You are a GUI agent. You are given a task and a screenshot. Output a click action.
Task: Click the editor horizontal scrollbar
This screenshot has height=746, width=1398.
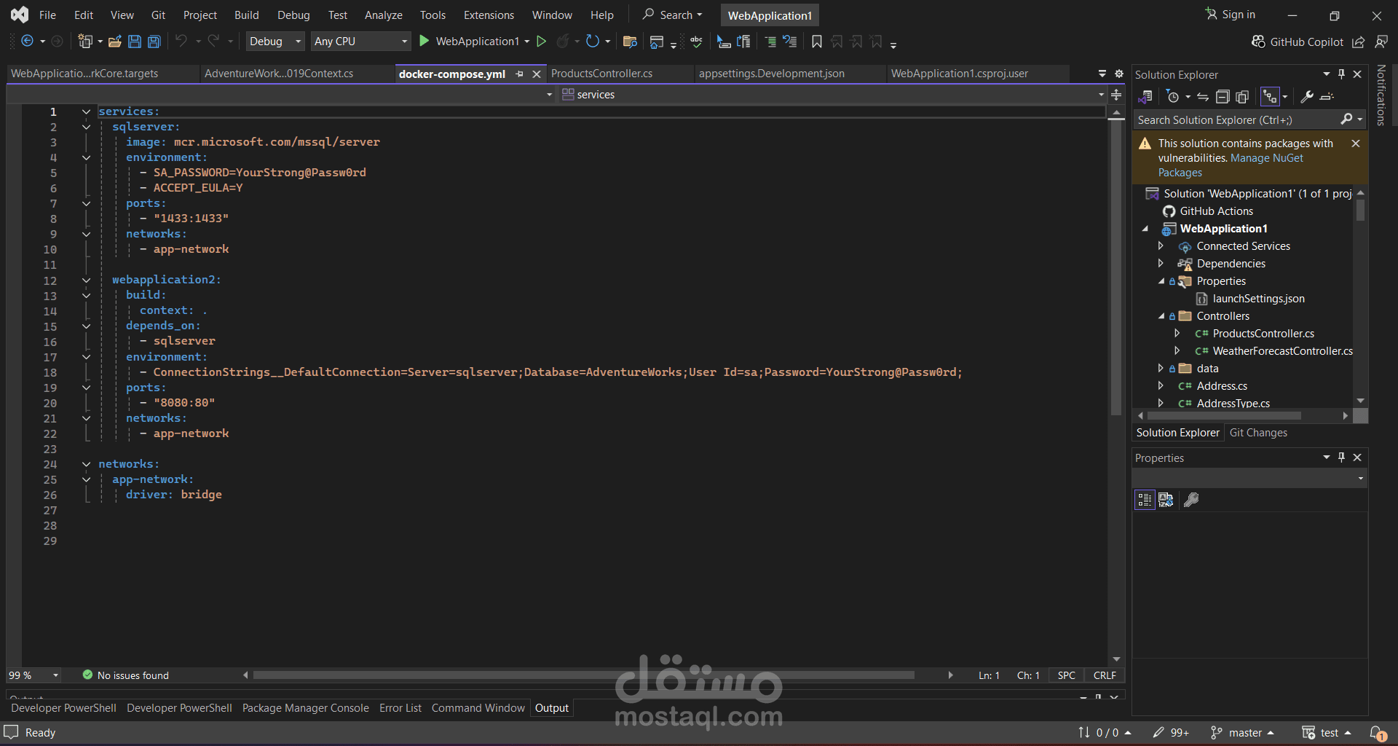tap(582, 675)
